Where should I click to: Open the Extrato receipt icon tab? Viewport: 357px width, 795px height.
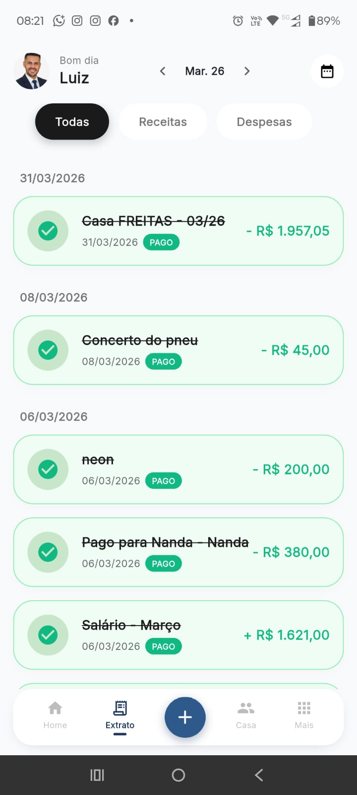pos(120,708)
